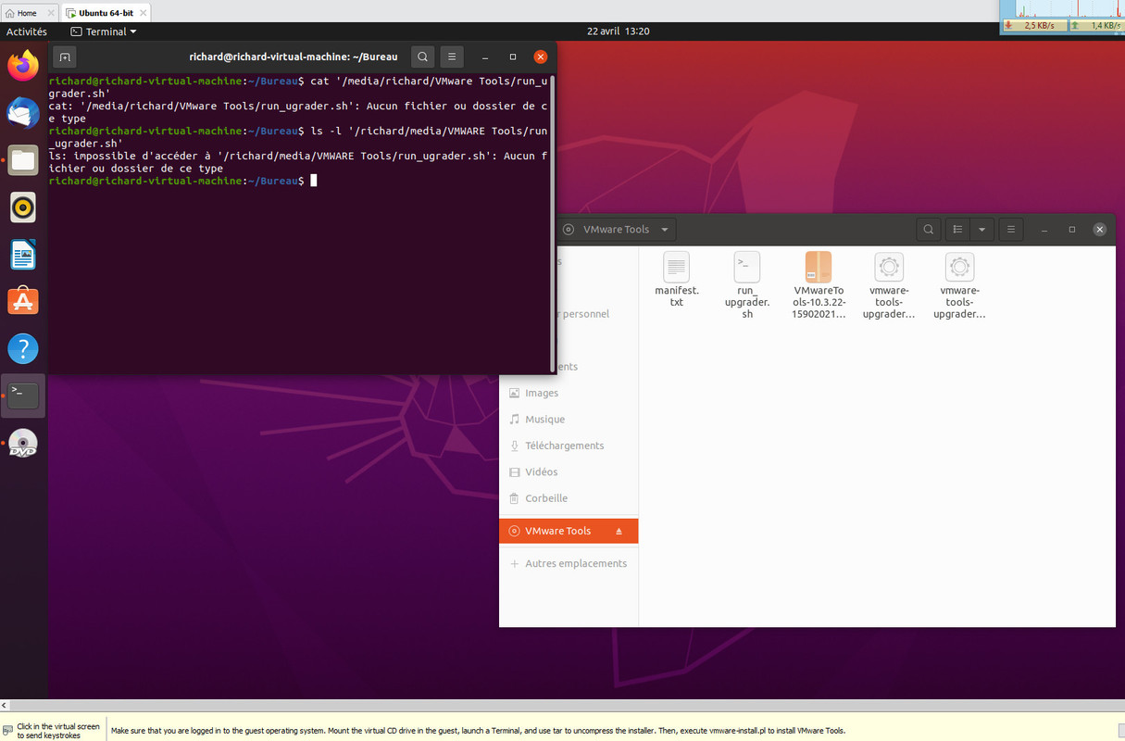Open Firefox from the dock

pos(23,66)
